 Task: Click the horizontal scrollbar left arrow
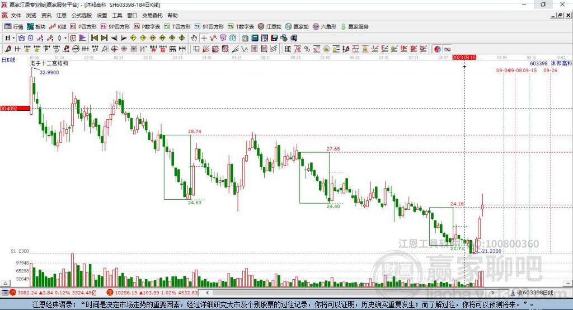[x=208, y=293]
